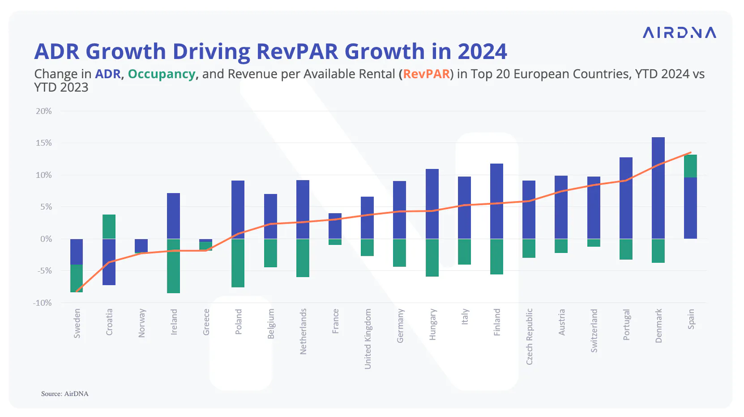Click Hungary's green negative occupancy bar
Image resolution: width=744 pixels, height=417 pixels.
(432, 258)
